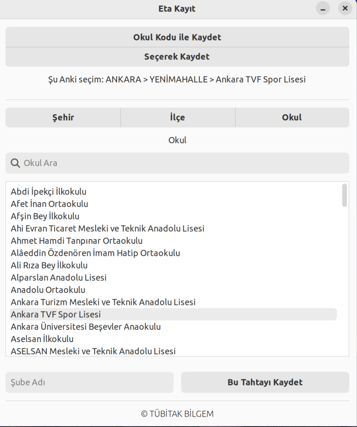Choose the Seçerek Kaydet option
Viewport: 357px width, 427px height.
[177, 57]
